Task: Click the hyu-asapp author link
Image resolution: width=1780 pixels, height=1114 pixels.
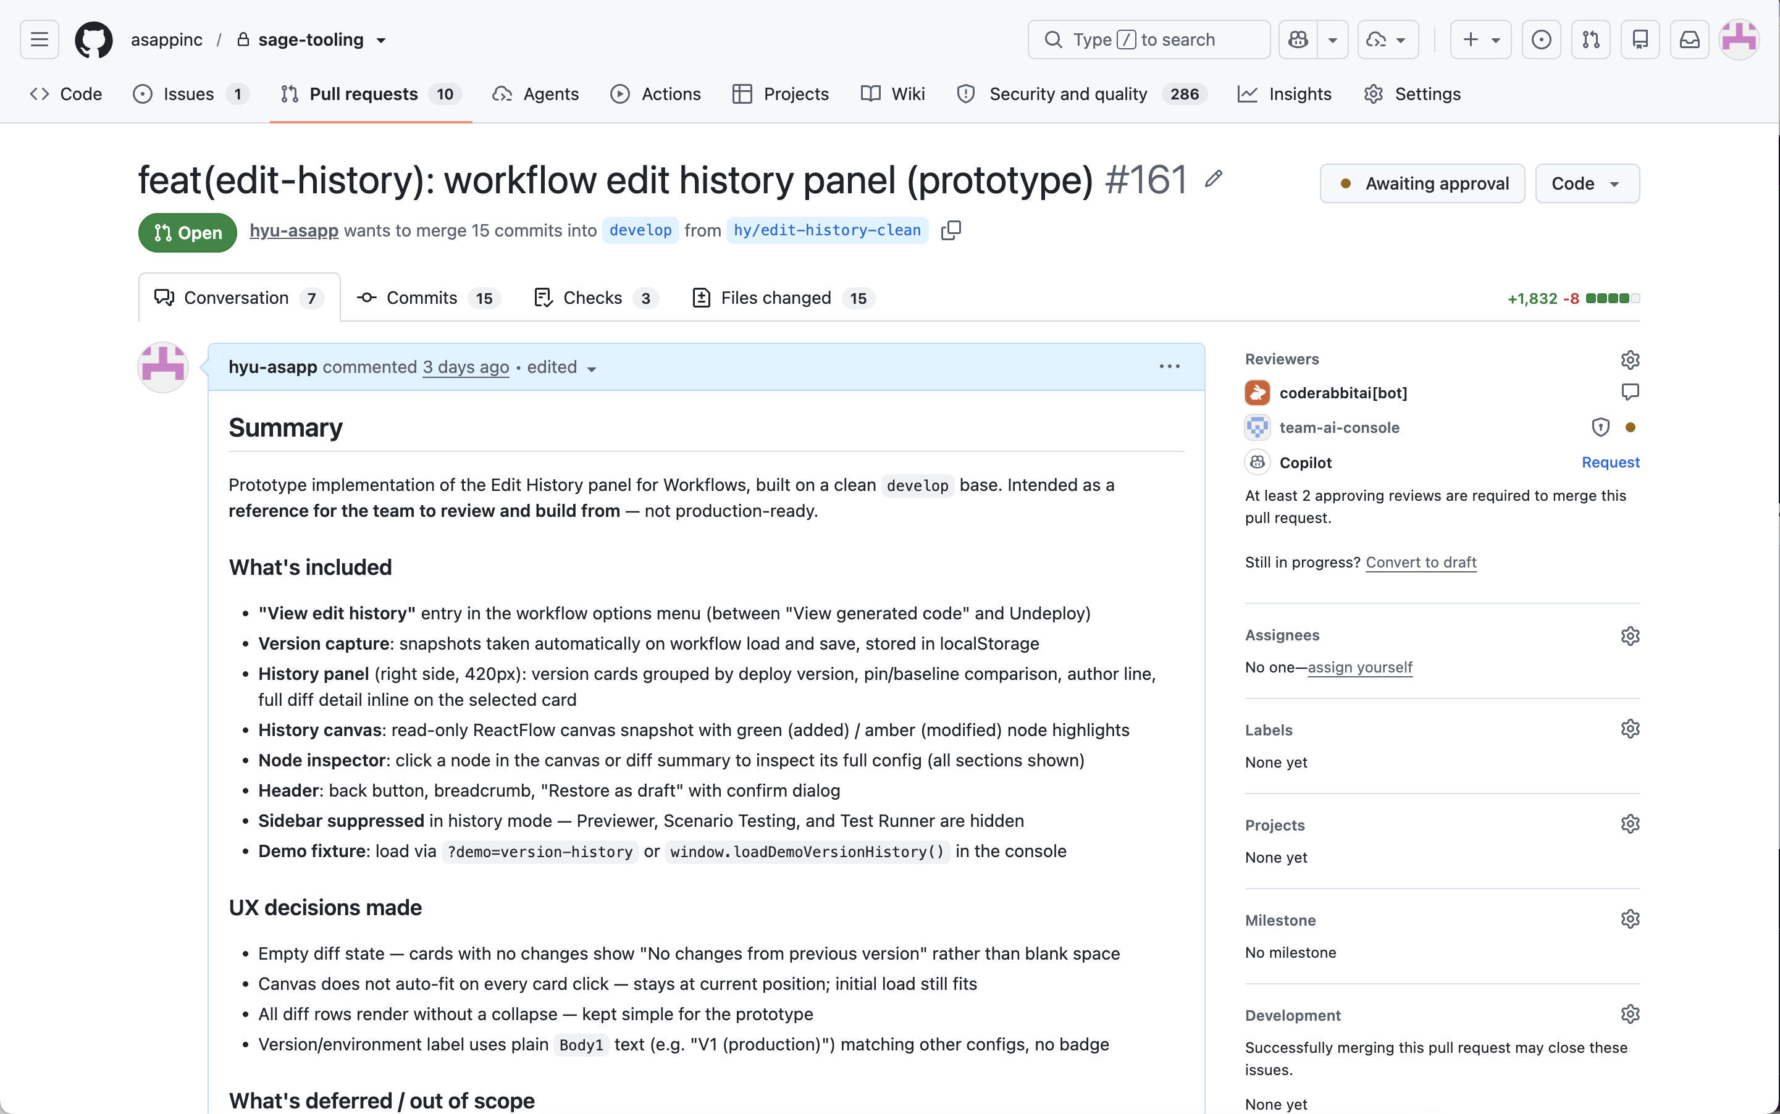Action: coord(294,230)
